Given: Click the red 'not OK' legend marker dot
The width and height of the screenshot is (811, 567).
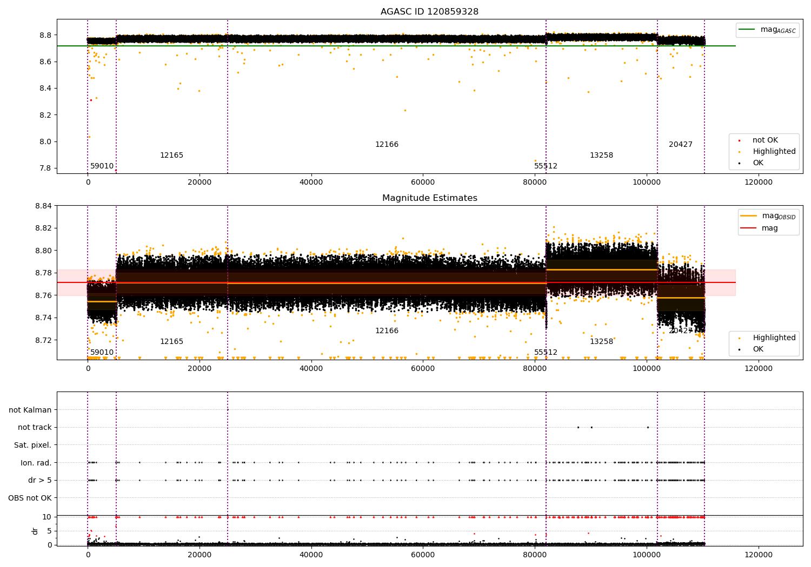Looking at the screenshot, I should click(739, 140).
